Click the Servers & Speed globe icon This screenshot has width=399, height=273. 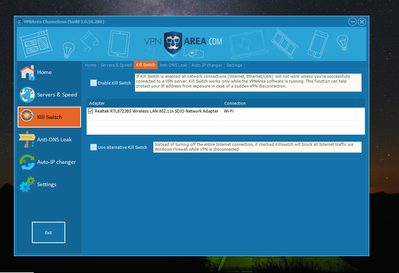pyautogui.click(x=27, y=95)
